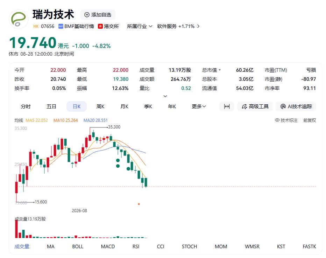
Task: Click the MA10 25.264 indicator label
Action: tap(65, 120)
